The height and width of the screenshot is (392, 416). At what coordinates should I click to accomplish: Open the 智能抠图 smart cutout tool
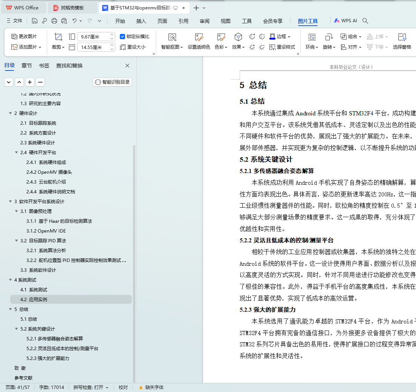(x=172, y=37)
